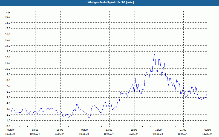Click the '19,0' y-axis label
This screenshot has width=219, height=137.
click(x=8, y=17)
